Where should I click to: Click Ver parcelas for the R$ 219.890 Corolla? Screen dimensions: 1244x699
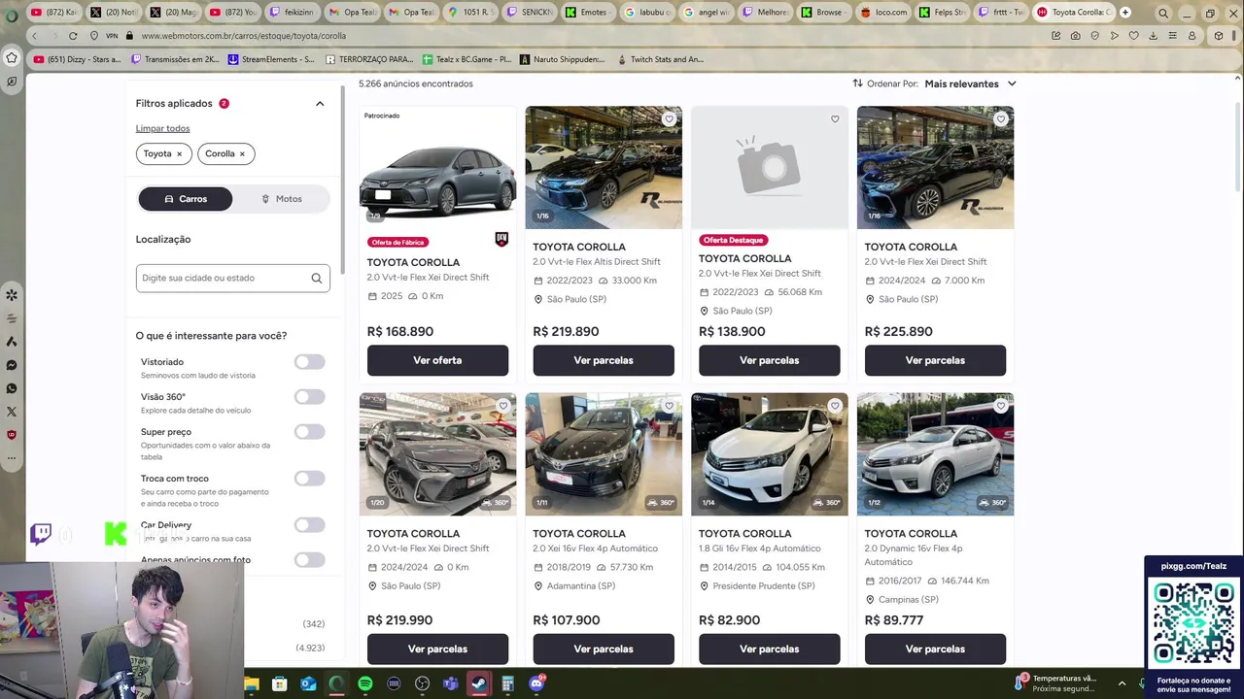604,360
